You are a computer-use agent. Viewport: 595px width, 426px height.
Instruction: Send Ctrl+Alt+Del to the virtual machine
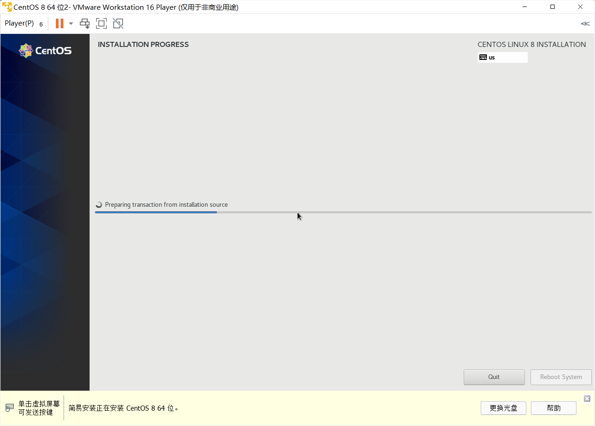84,24
